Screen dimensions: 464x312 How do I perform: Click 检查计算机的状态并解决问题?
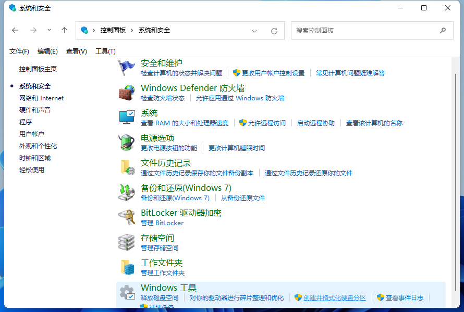[181, 73]
